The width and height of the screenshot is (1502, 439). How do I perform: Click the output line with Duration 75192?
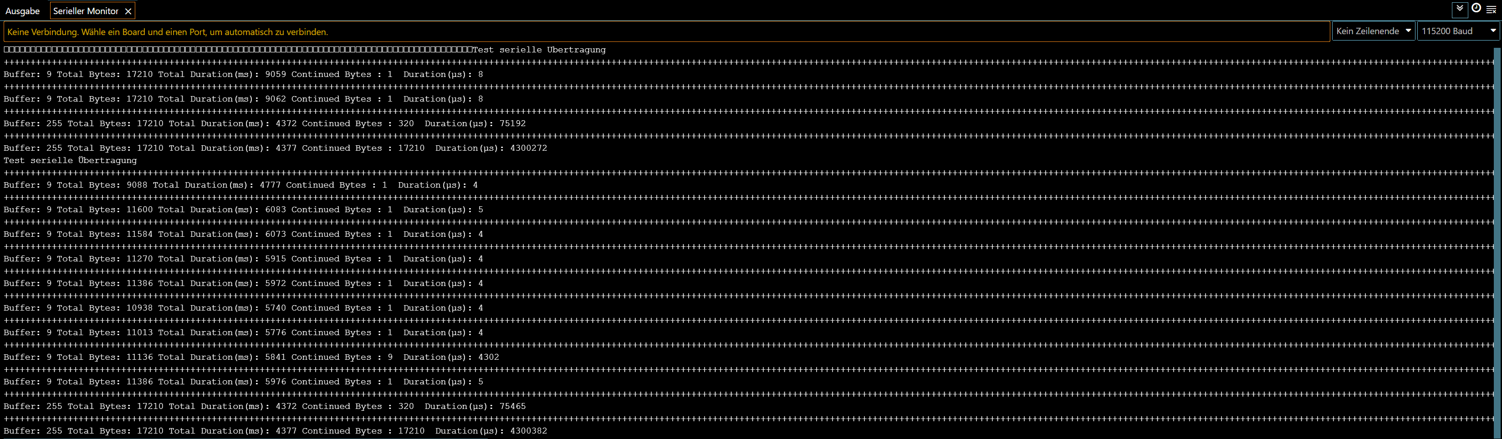click(264, 123)
